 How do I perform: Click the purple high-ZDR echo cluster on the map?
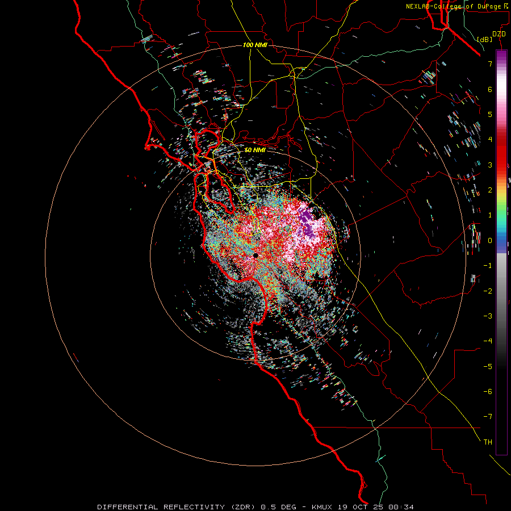(307, 222)
